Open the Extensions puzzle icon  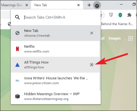point(129,15)
